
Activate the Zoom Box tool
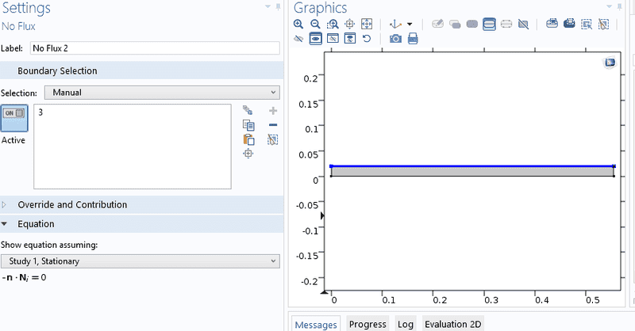click(x=332, y=25)
